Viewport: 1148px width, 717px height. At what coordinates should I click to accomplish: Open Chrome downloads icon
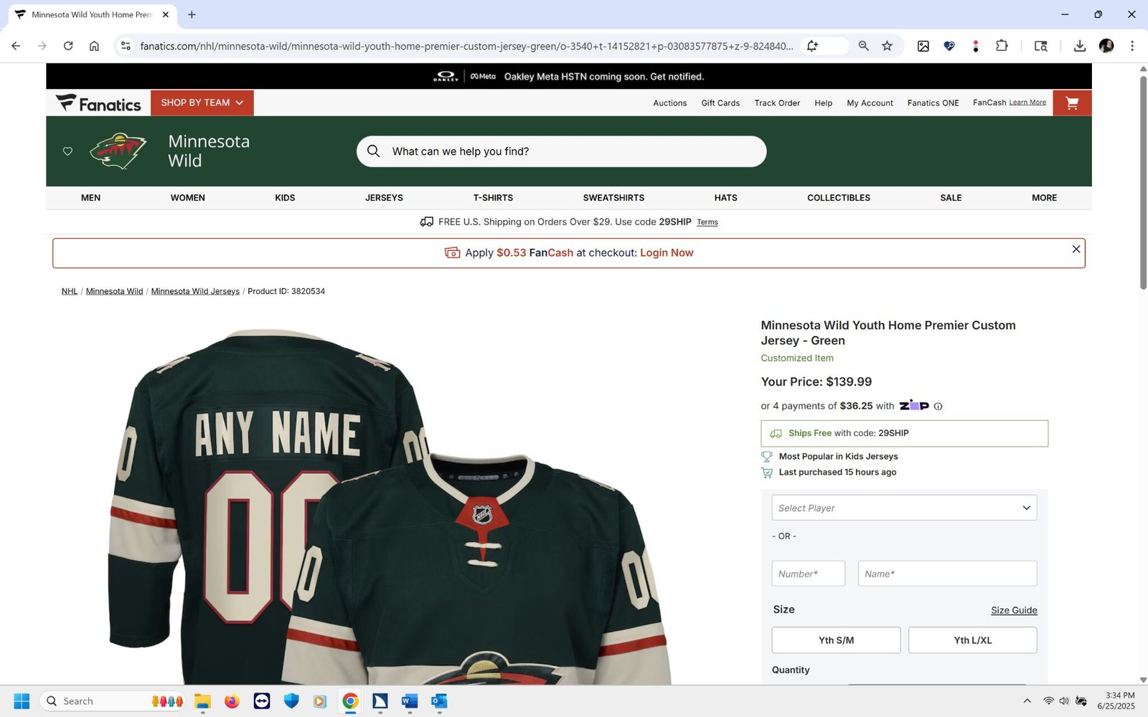(x=1079, y=46)
